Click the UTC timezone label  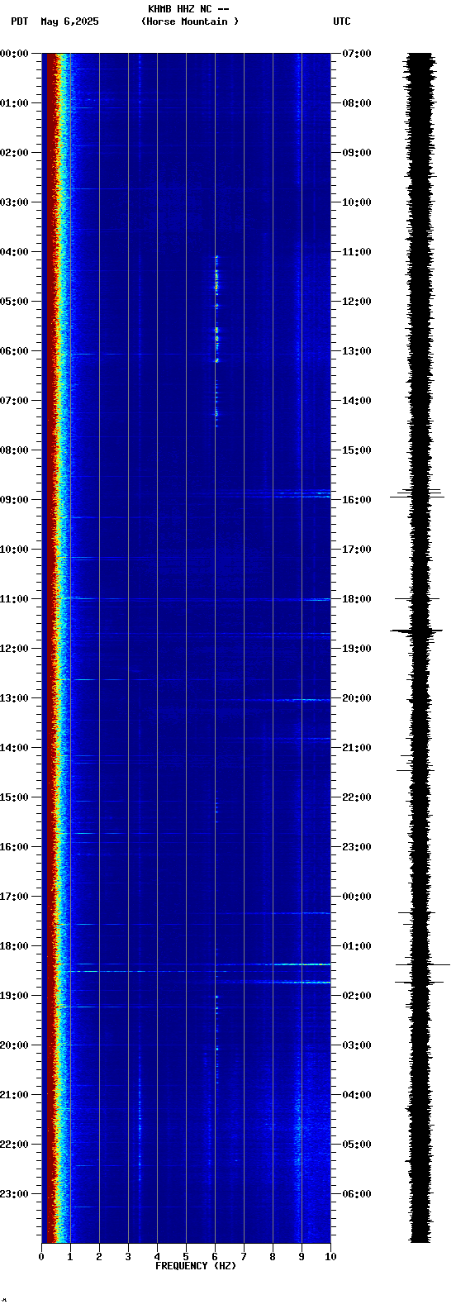[x=342, y=21]
